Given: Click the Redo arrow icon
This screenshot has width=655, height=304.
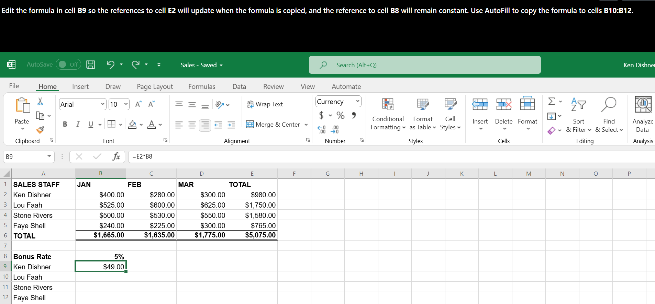Looking at the screenshot, I should point(136,65).
